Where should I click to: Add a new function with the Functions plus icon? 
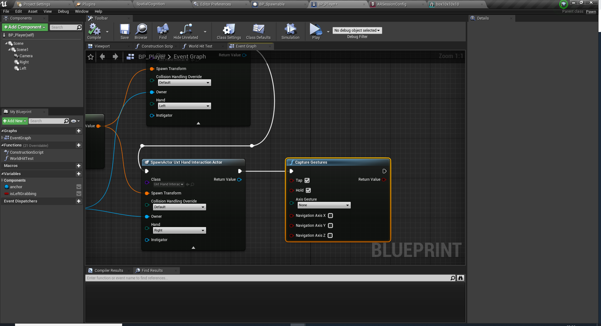coord(79,145)
